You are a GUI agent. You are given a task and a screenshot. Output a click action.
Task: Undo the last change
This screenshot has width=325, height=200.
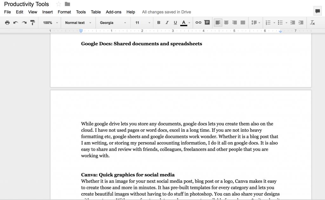pyautogui.click(x=15, y=23)
